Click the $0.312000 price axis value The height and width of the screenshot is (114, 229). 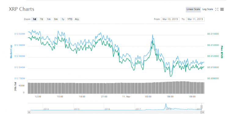(x=213, y=56)
